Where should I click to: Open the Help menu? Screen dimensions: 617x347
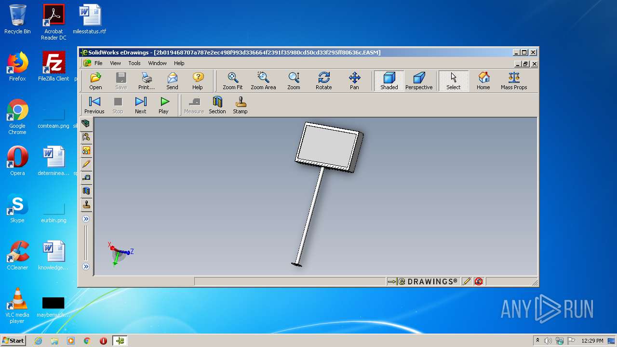[179, 63]
